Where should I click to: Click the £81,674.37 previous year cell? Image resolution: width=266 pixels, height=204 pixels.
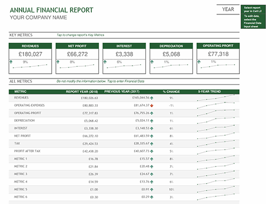pos(142,105)
